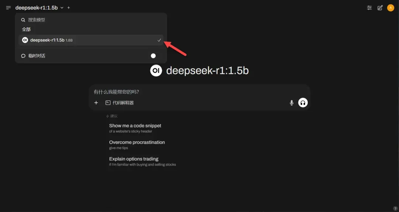Pick Explain options trading suggestion

click(x=143, y=161)
